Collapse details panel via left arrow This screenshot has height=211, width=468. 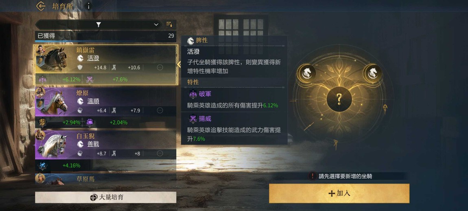[x=179, y=64]
